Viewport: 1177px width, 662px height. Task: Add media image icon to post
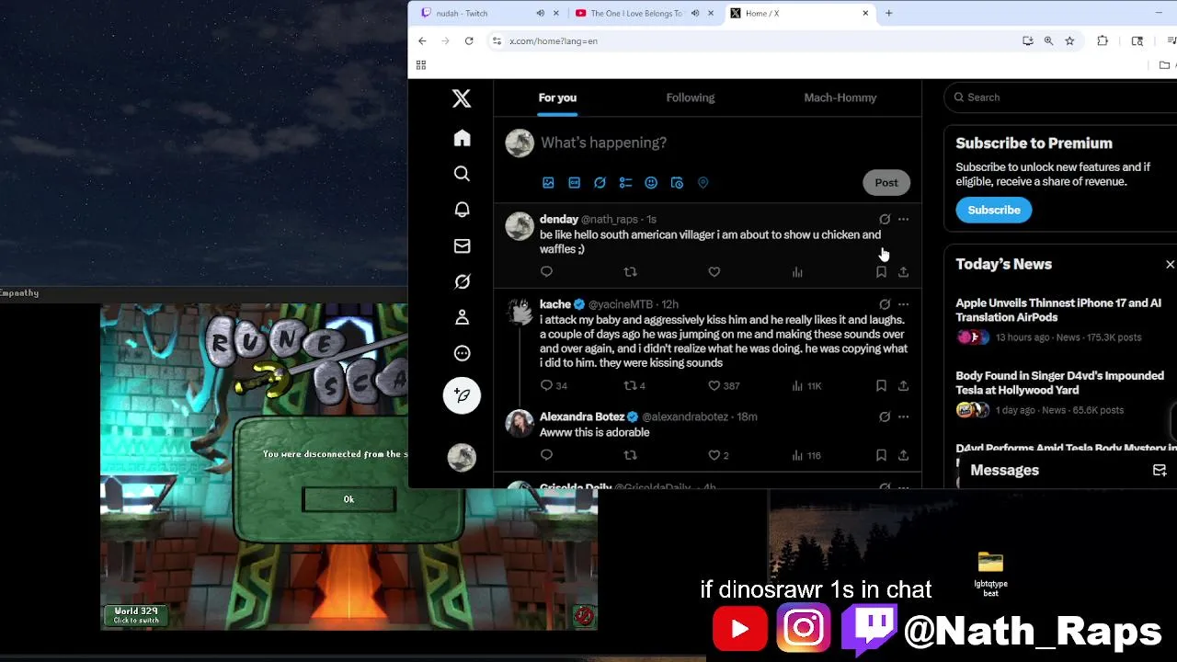point(548,183)
